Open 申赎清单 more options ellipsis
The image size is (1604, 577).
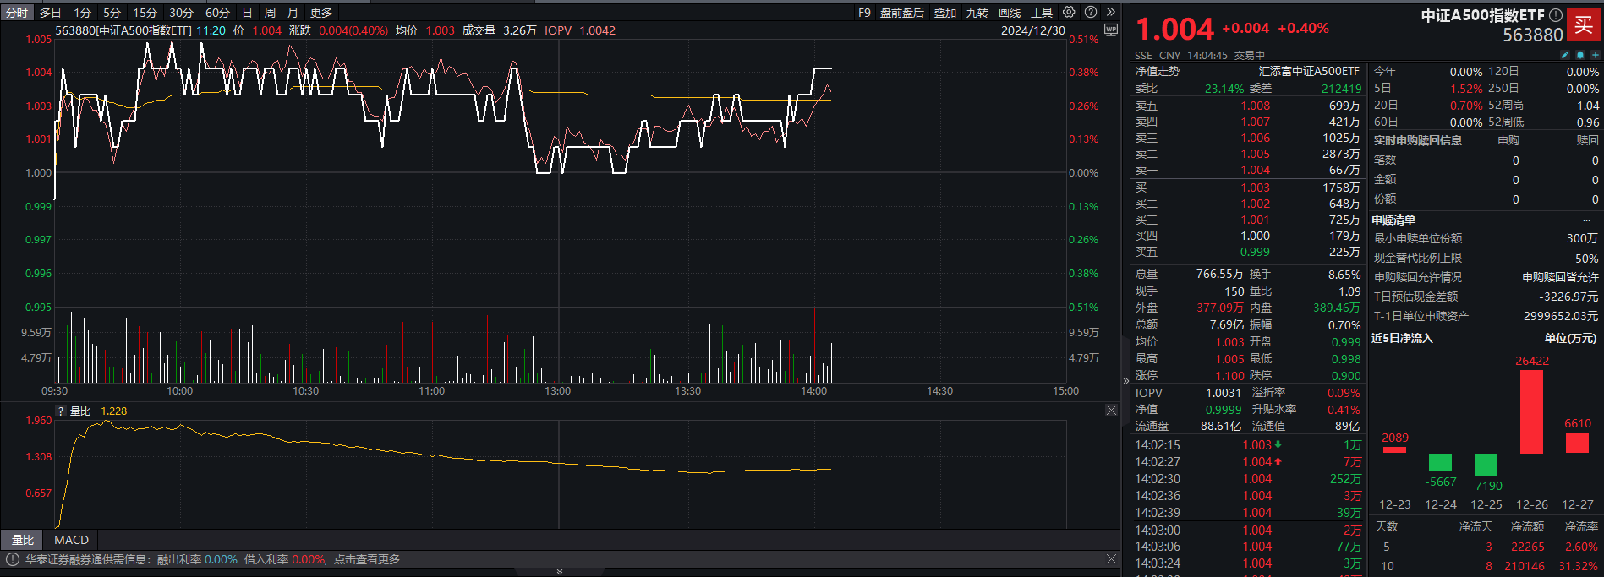[1586, 220]
